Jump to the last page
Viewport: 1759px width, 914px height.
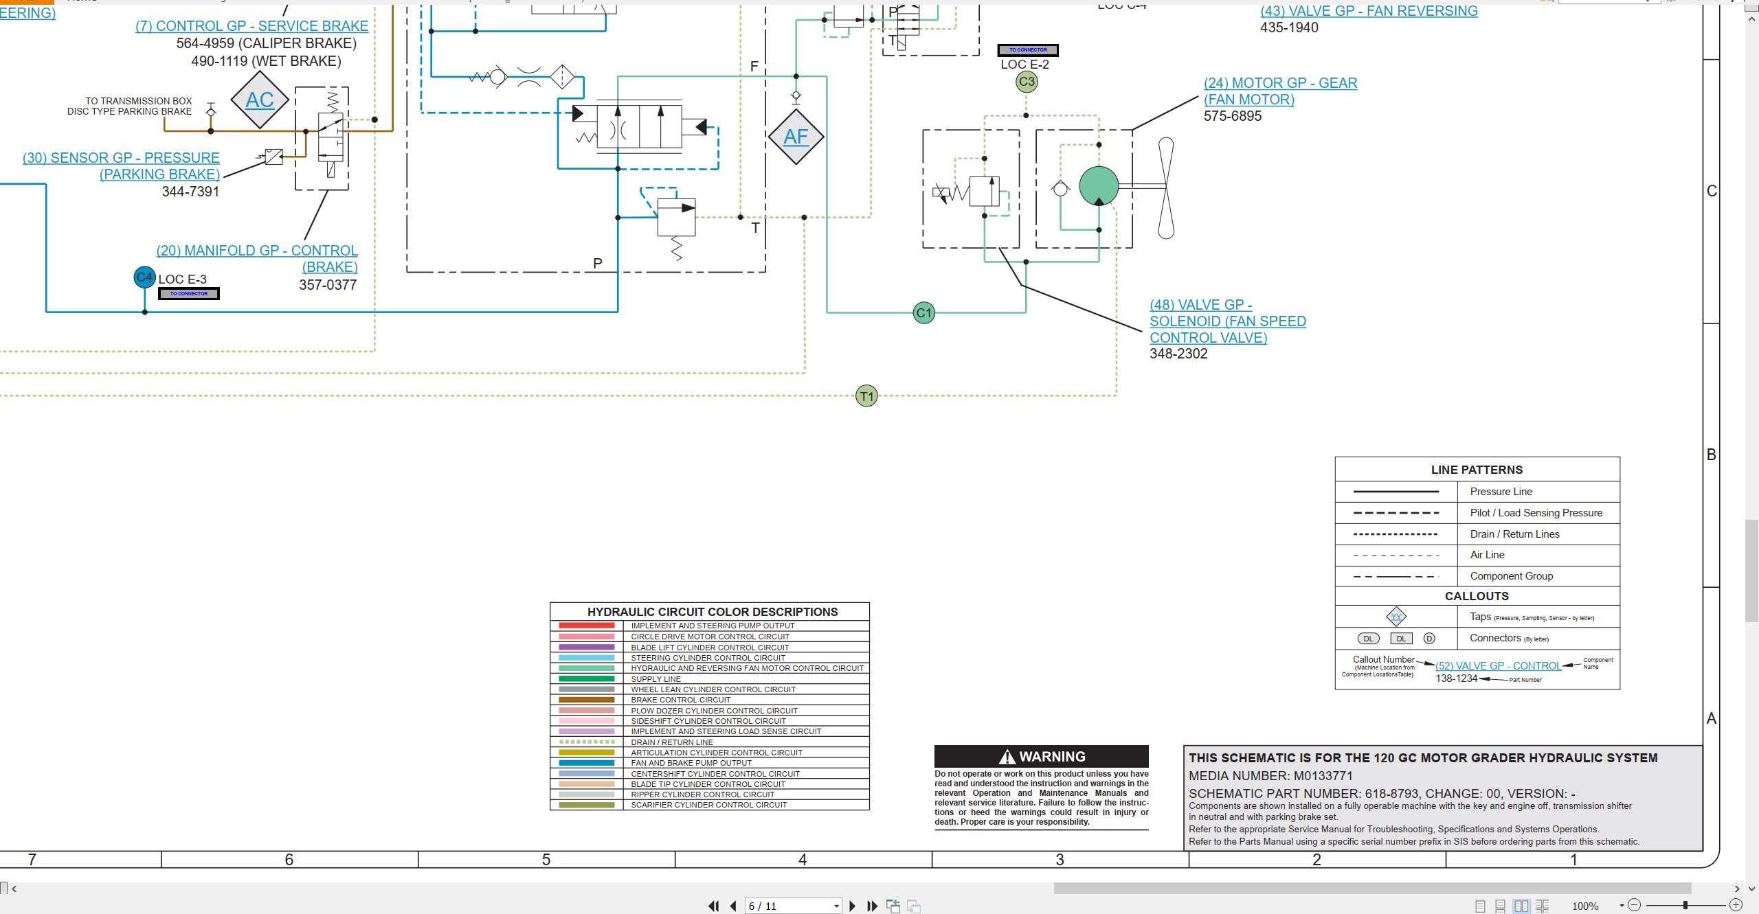coord(873,906)
